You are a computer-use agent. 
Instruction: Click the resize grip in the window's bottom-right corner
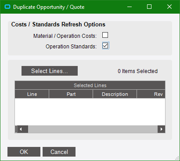click(177, 158)
